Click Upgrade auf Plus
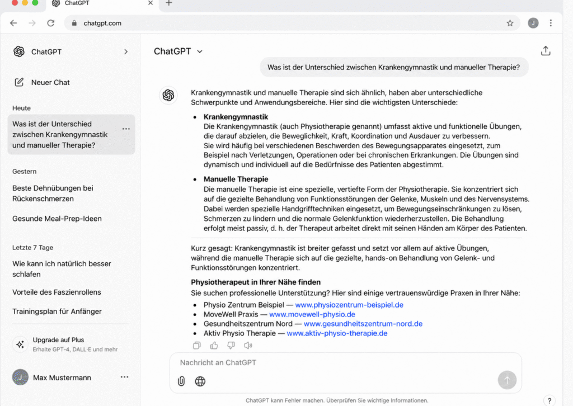 click(x=58, y=340)
